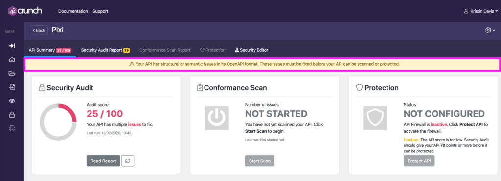Click the red issues link in Security Audit
This screenshot has width=501, height=181.
tap(135, 124)
